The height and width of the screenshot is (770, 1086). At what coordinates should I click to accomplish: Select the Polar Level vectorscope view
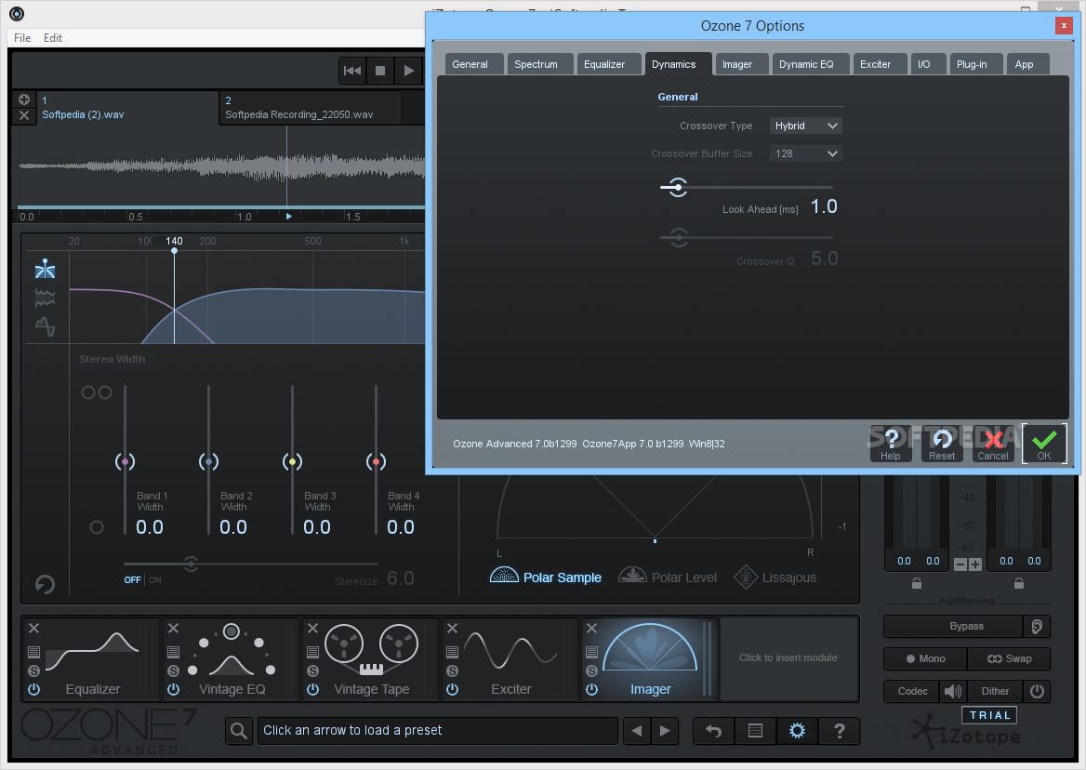point(668,577)
